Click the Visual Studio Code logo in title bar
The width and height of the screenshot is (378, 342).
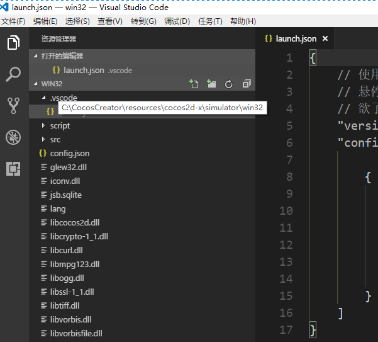point(4,7)
